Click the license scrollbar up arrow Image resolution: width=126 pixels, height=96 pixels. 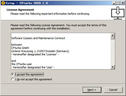click(x=113, y=35)
